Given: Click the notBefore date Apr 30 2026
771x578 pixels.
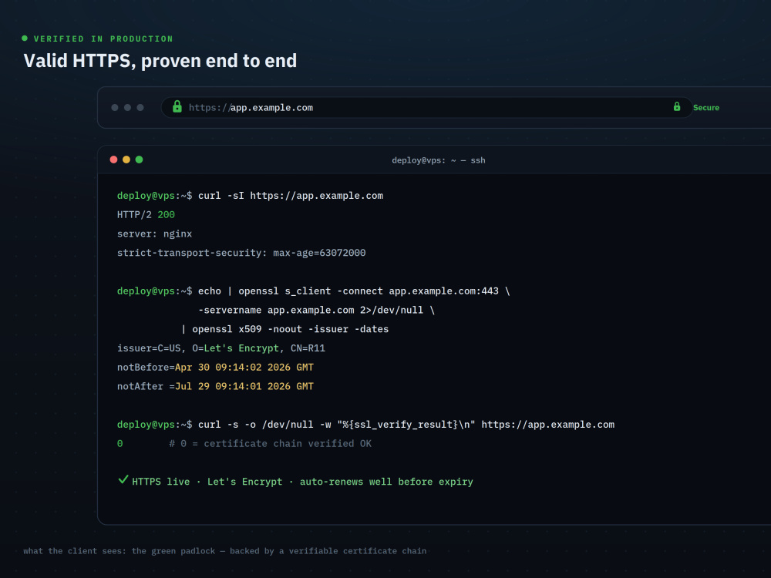Looking at the screenshot, I should coord(244,368).
